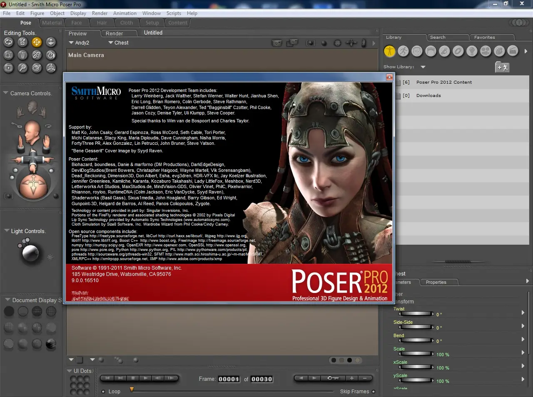Select the Direct Manipulation tool
The image size is (533, 397).
tap(51, 67)
